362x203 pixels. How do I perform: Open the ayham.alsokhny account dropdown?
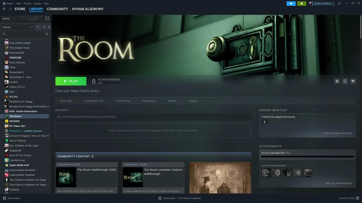pos(321,3)
